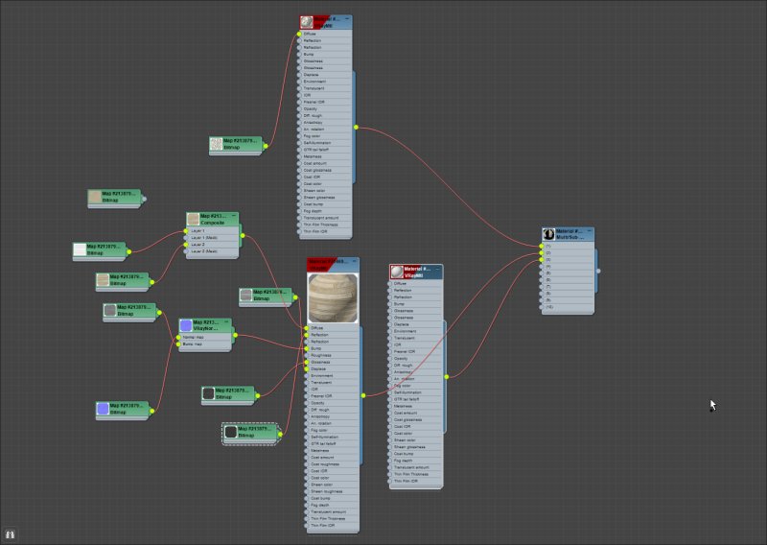Viewport: 767px width, 545px height.
Task: Click the selected dark Bitmap node swatch
Action: pyautogui.click(x=230, y=434)
